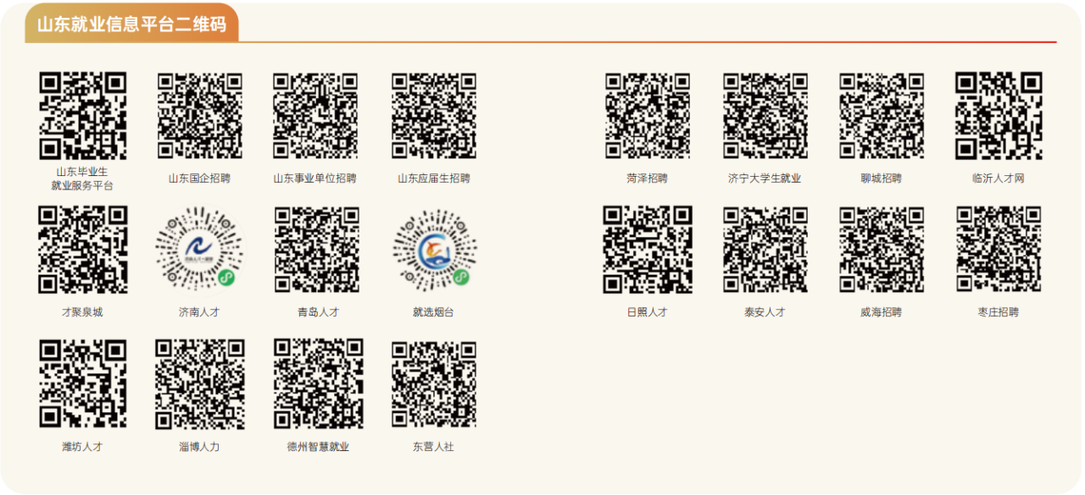1085x495 pixels.
Task: Click the 聊城招聘 QR code image
Action: (882, 116)
